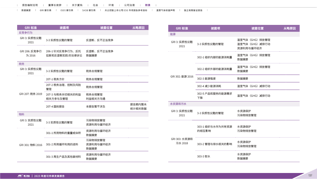Open the 温室气体核查声明 link
317x179 pixels.
point(165,10)
